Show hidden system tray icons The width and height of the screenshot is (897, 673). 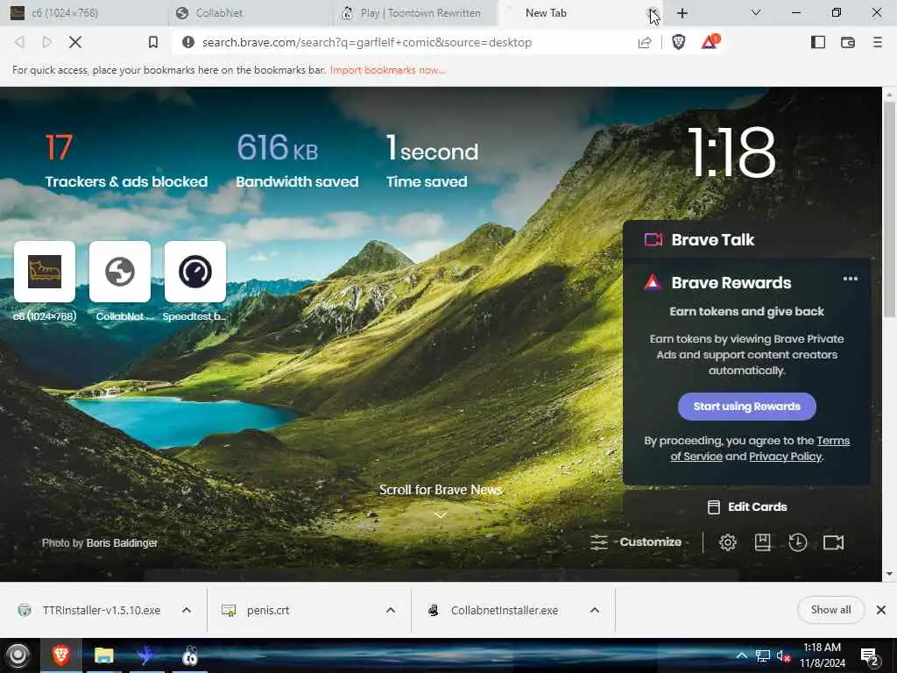click(741, 655)
